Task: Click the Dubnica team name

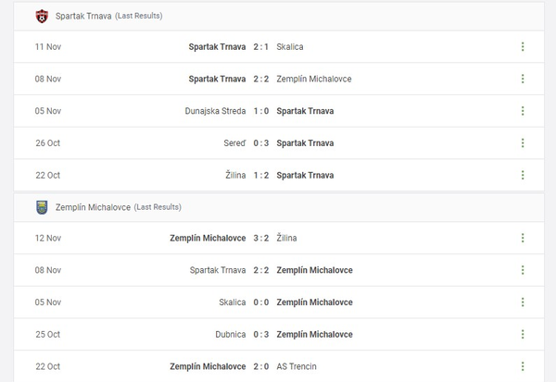Action: coord(229,335)
